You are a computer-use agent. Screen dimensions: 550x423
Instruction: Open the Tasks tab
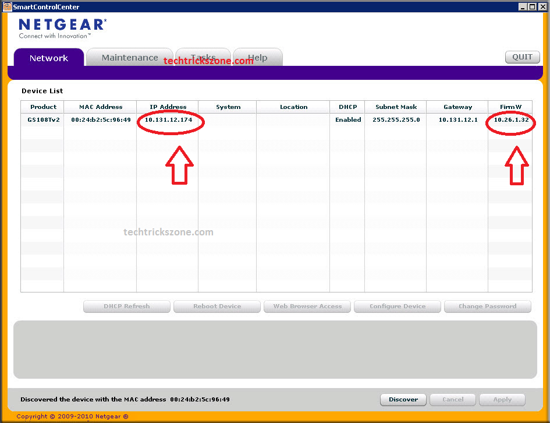click(x=203, y=57)
